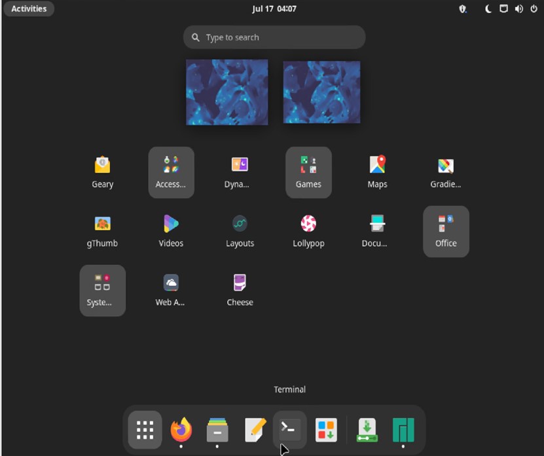Open the Office app folder

click(x=446, y=232)
